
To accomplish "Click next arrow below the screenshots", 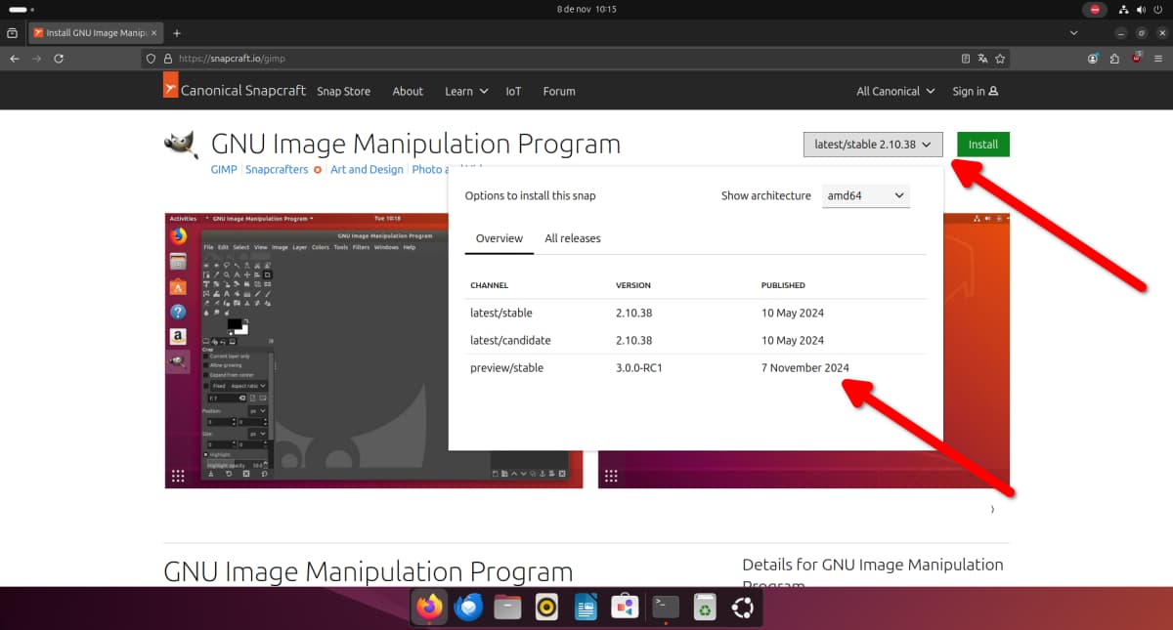I will (x=992, y=509).
